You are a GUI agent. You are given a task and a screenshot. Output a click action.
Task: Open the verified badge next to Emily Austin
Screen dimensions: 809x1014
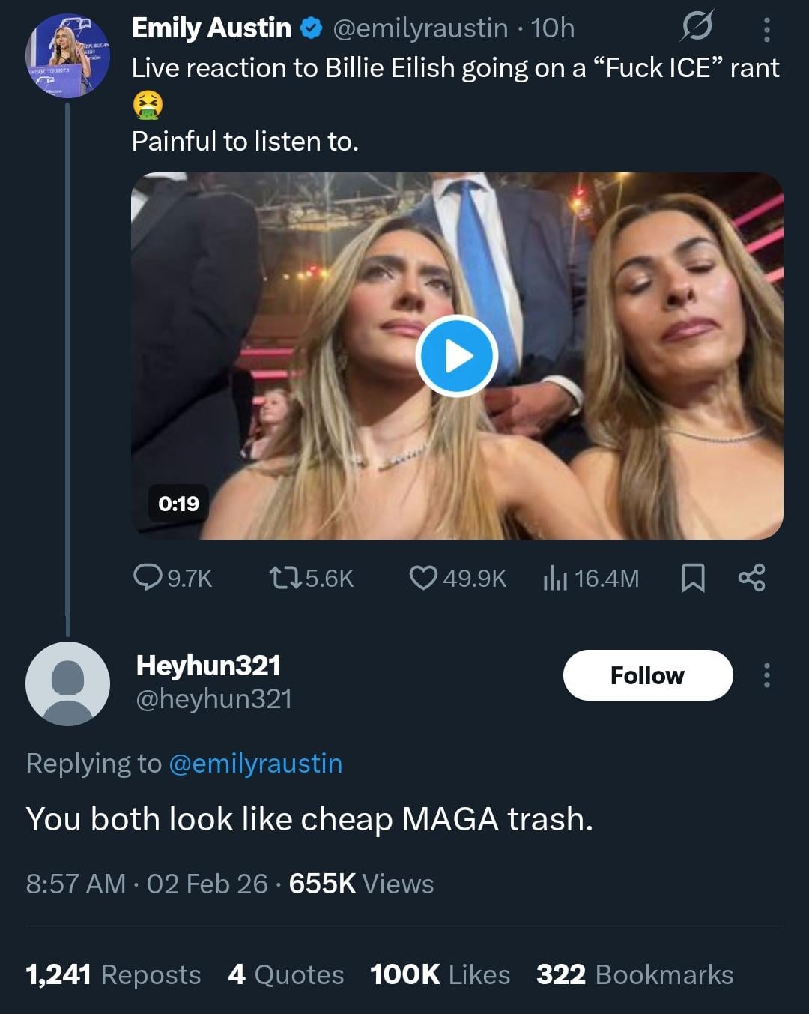click(311, 29)
